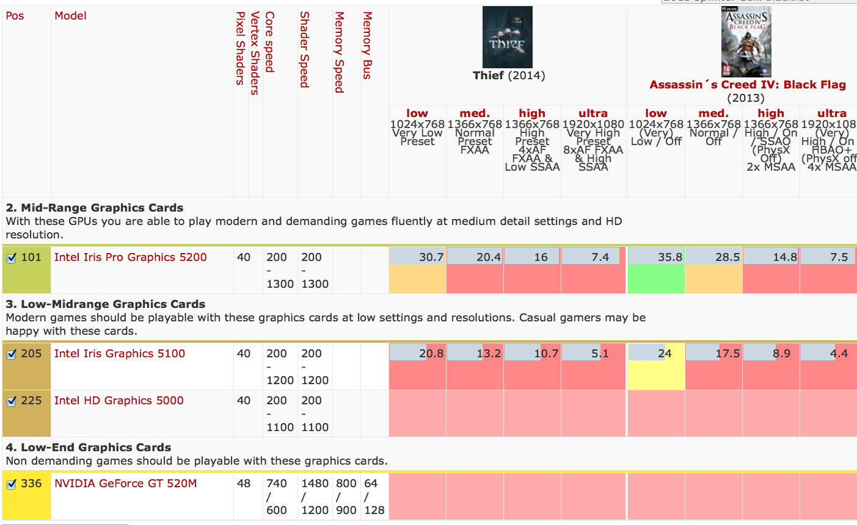Sort by Vertex Shaders column header

[255, 53]
